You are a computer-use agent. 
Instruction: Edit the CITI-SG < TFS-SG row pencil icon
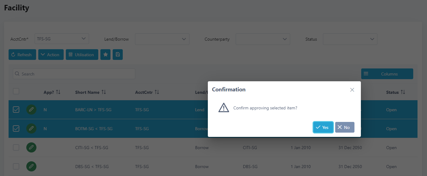[x=31, y=148]
